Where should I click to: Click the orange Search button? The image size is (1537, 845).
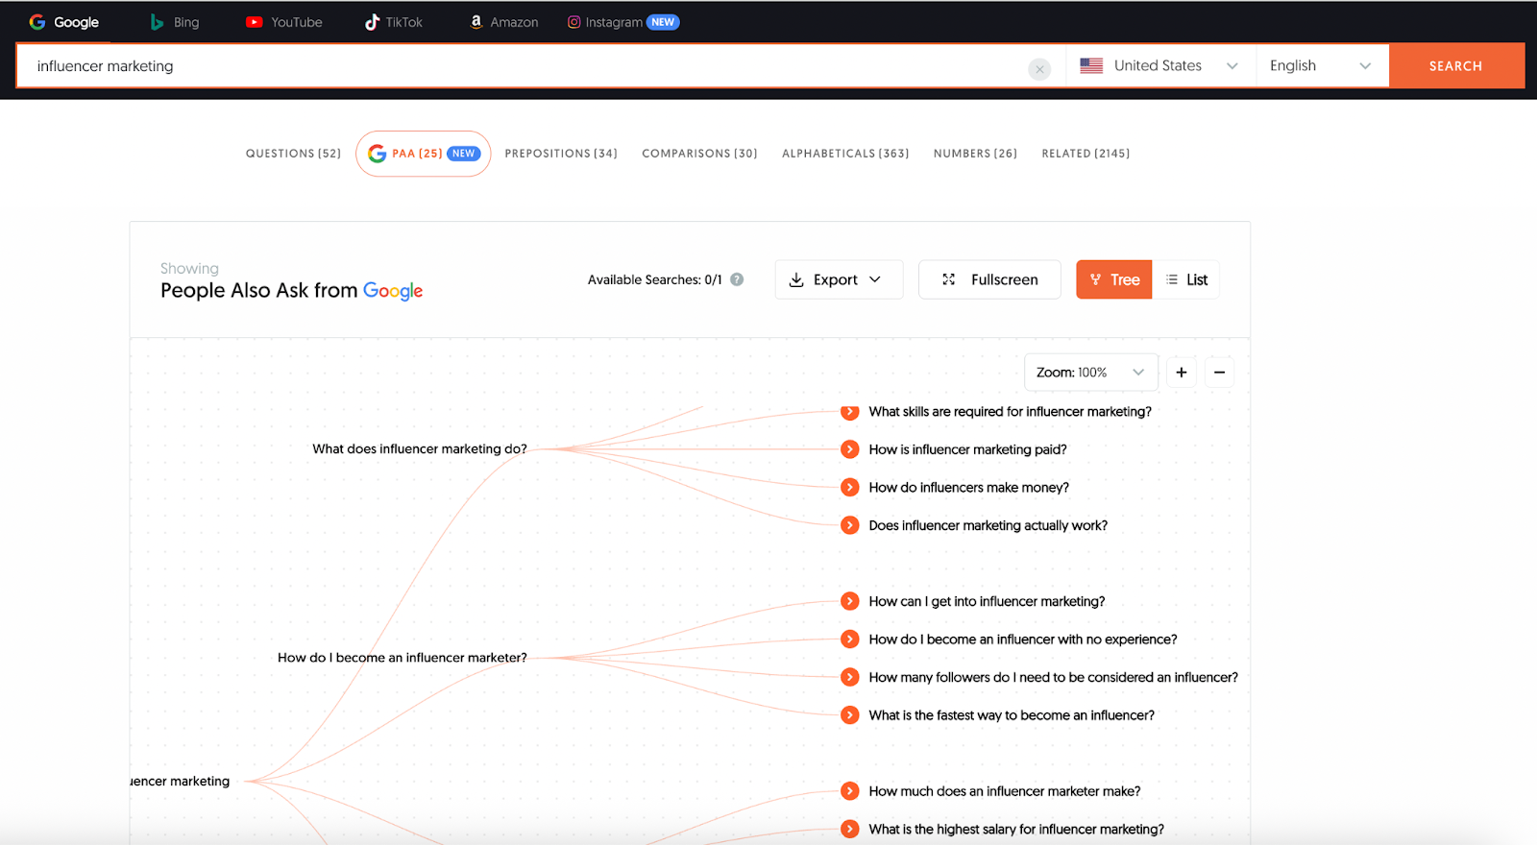click(x=1455, y=66)
